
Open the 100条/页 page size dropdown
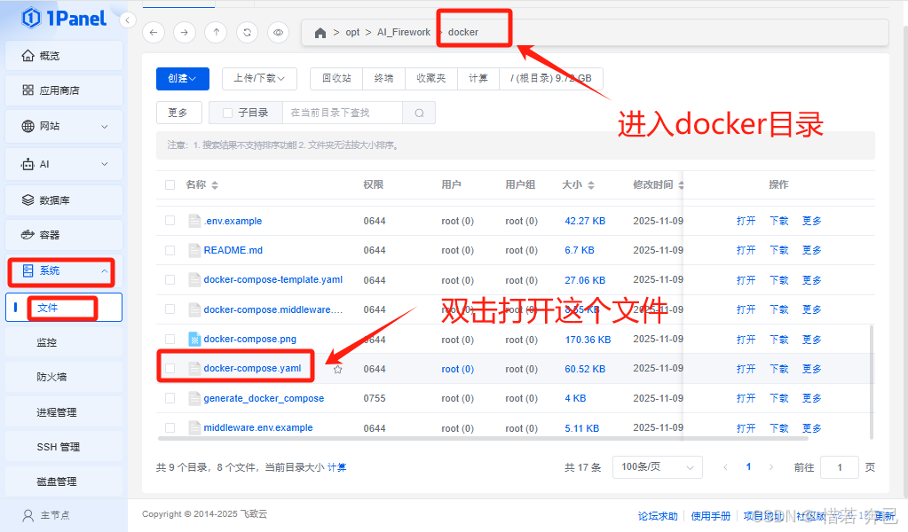[x=658, y=467]
